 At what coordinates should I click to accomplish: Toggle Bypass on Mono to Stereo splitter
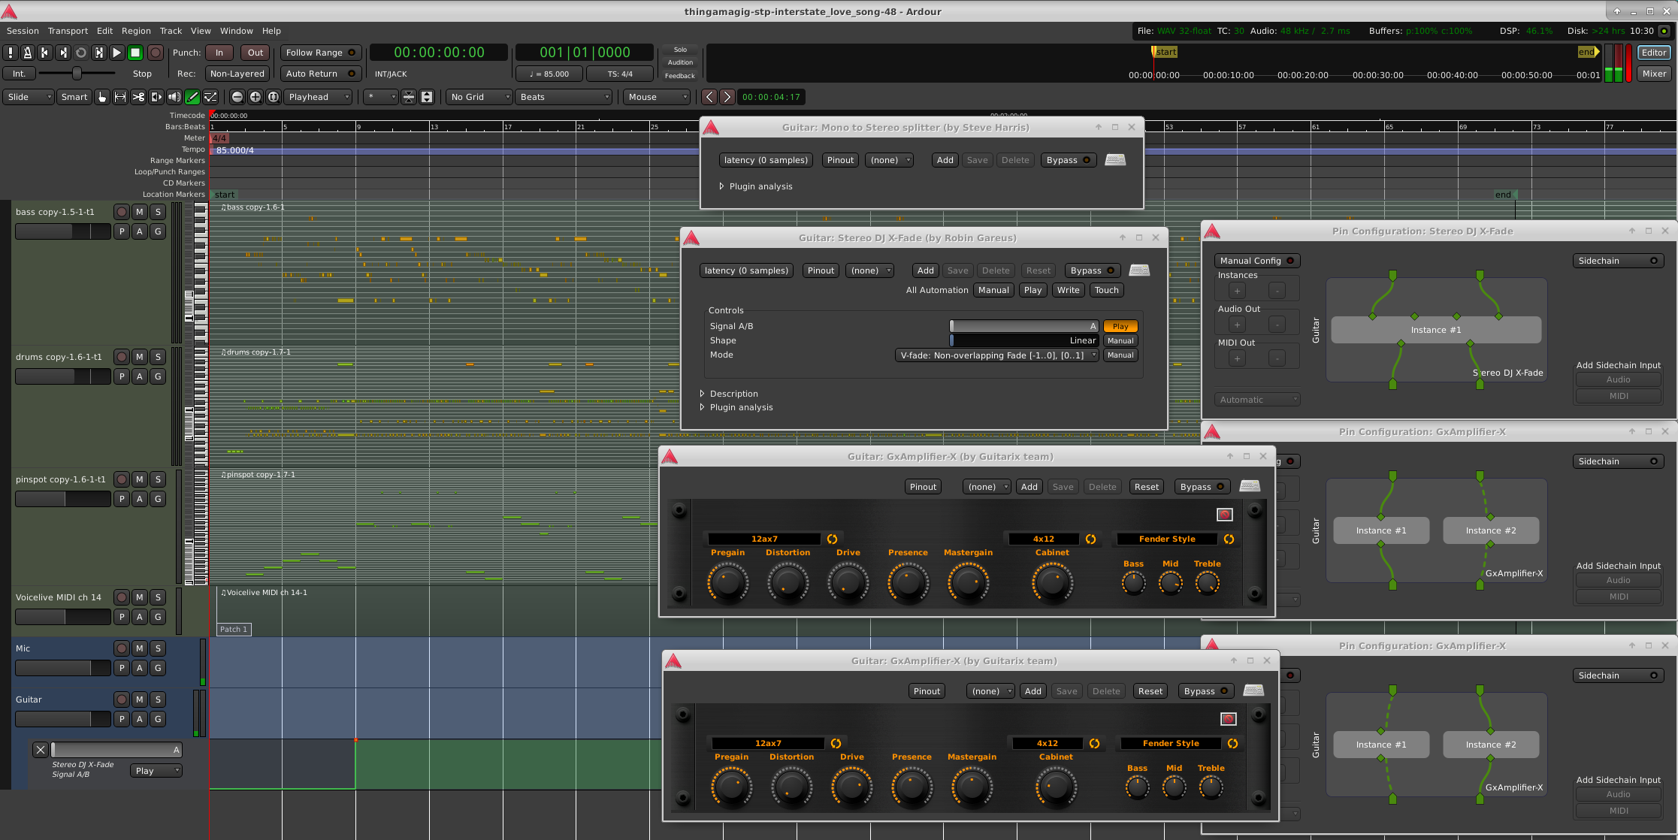[x=1068, y=160]
